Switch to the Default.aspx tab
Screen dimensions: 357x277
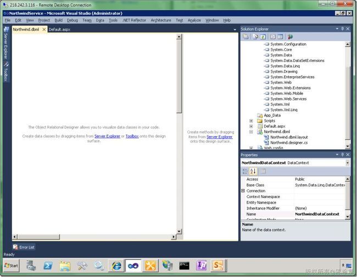[59, 29]
